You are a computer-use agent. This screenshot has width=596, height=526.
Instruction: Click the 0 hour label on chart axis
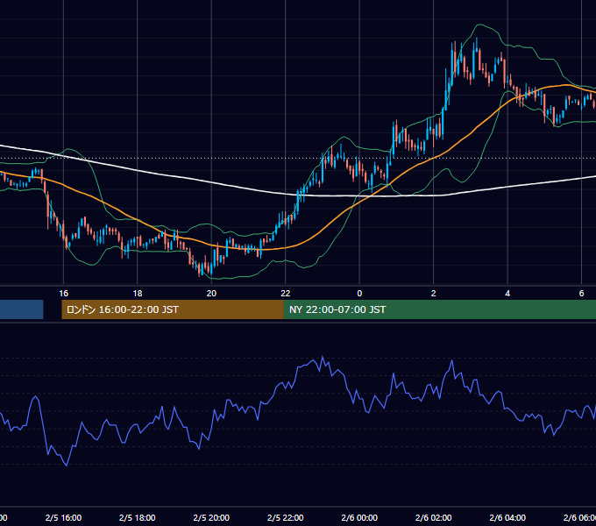tap(359, 294)
